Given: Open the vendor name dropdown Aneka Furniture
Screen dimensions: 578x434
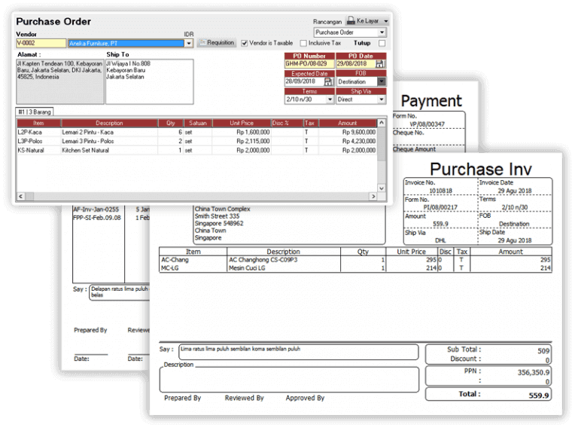Looking at the screenshot, I should (x=189, y=44).
